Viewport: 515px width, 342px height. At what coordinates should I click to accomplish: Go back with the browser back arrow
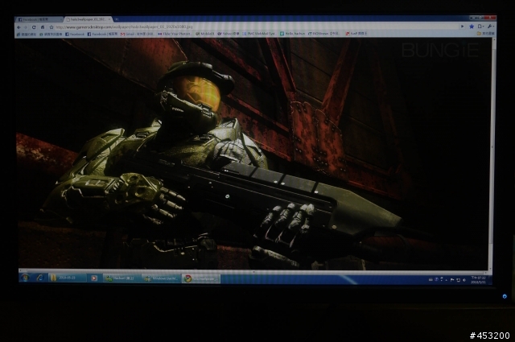19,27
